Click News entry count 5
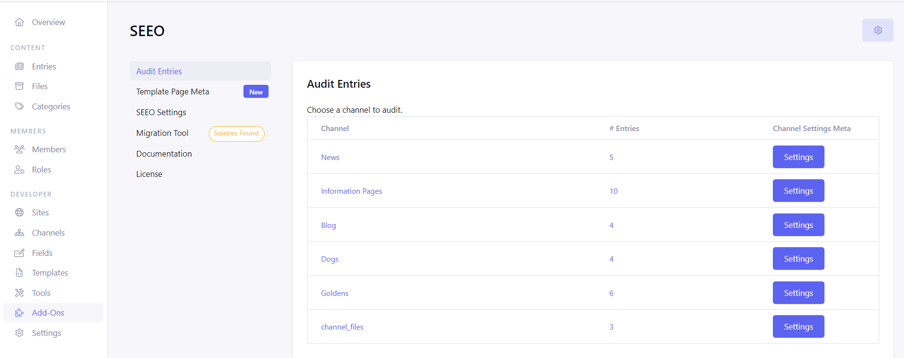The image size is (904, 358). click(611, 157)
